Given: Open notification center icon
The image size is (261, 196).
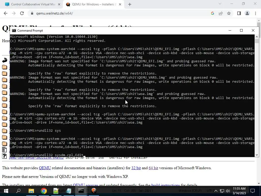Looking at the screenshot, I should tap(253, 191).
